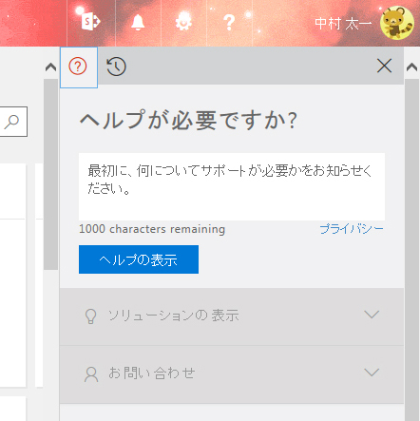This screenshot has width=420, height=421.
Task: Switch to the history clock tab
Action: 116,67
